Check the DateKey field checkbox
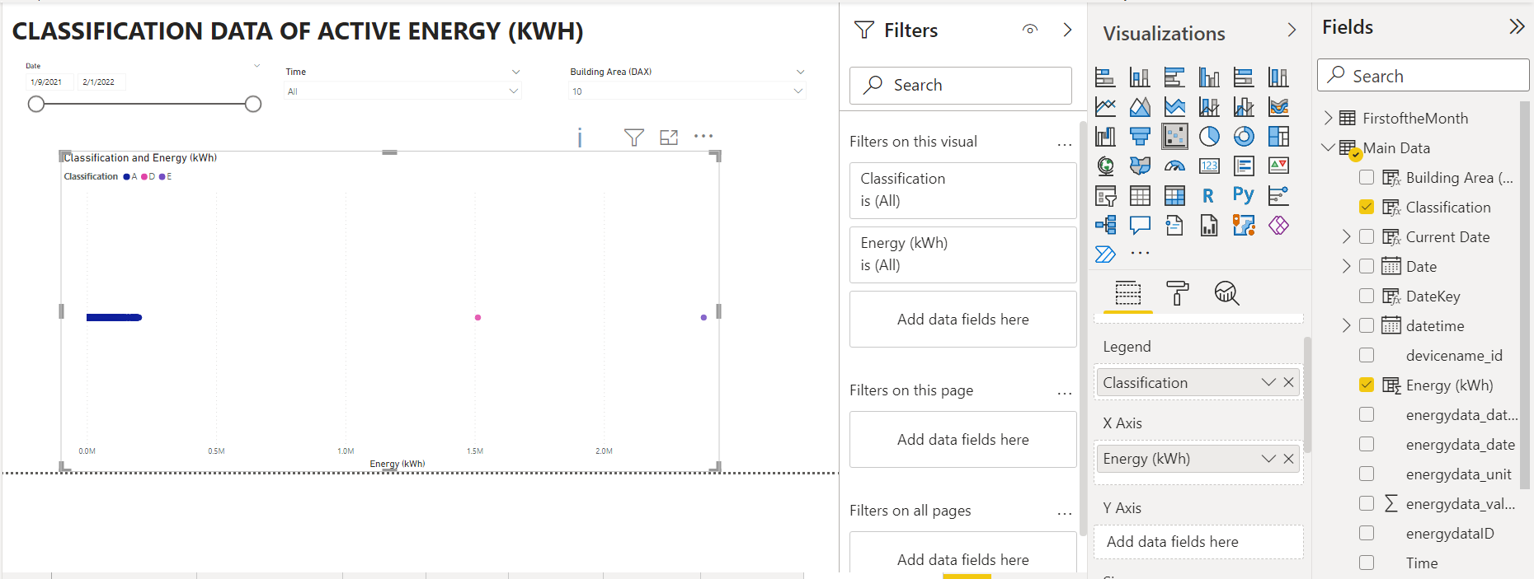Viewport: 1534px width, 579px height. pyautogui.click(x=1367, y=296)
